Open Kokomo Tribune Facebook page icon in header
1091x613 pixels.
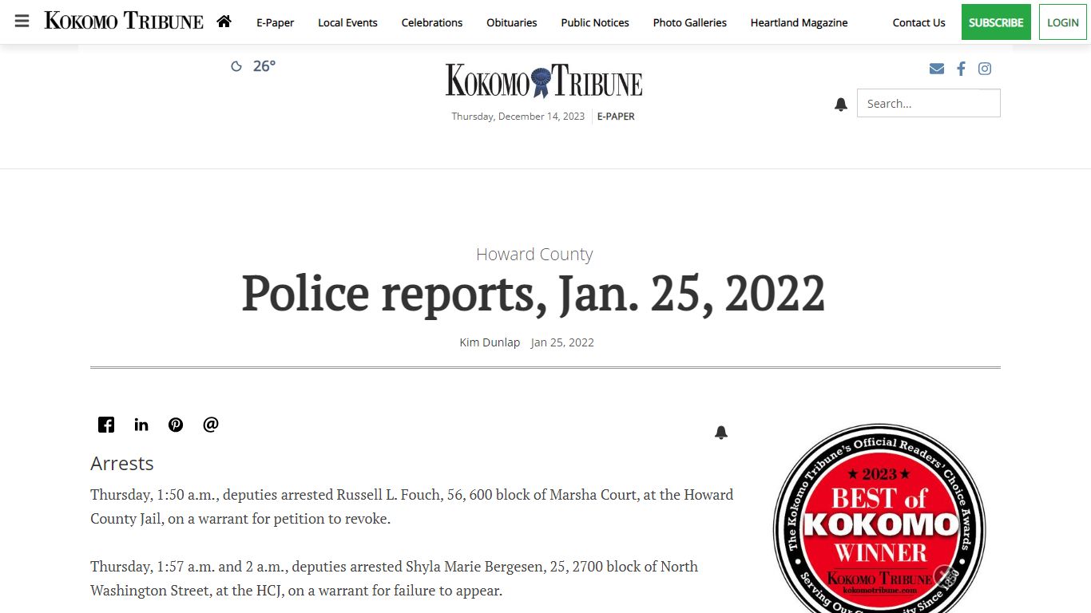click(x=961, y=69)
